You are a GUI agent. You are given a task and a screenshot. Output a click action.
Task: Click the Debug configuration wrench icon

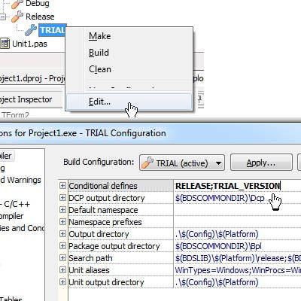coord(17,4)
